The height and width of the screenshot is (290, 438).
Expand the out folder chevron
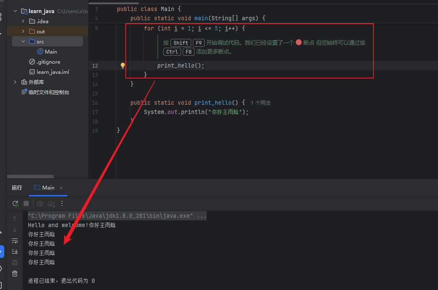coord(23,31)
